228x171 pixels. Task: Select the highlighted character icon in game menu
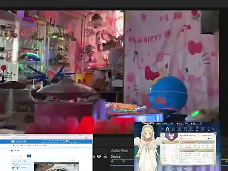click(x=167, y=129)
